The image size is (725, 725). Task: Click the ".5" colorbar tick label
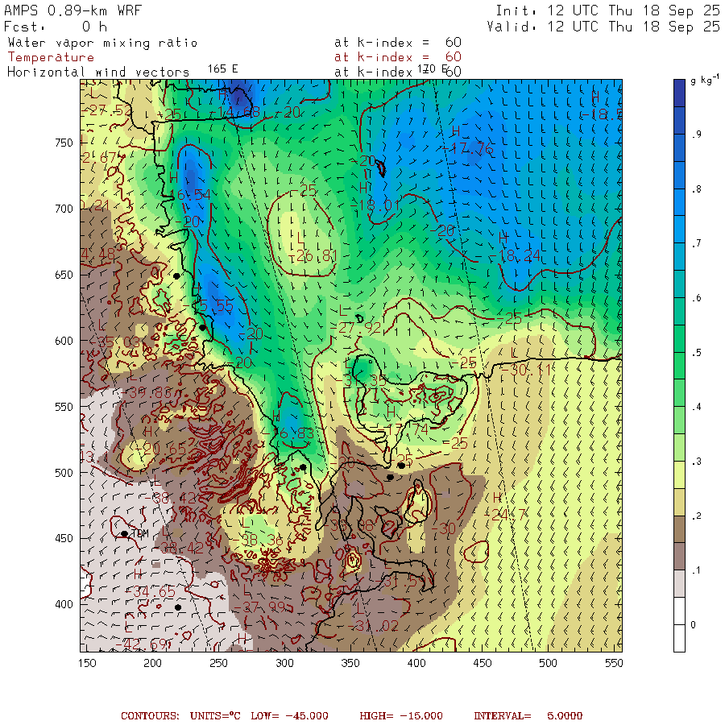[697, 352]
